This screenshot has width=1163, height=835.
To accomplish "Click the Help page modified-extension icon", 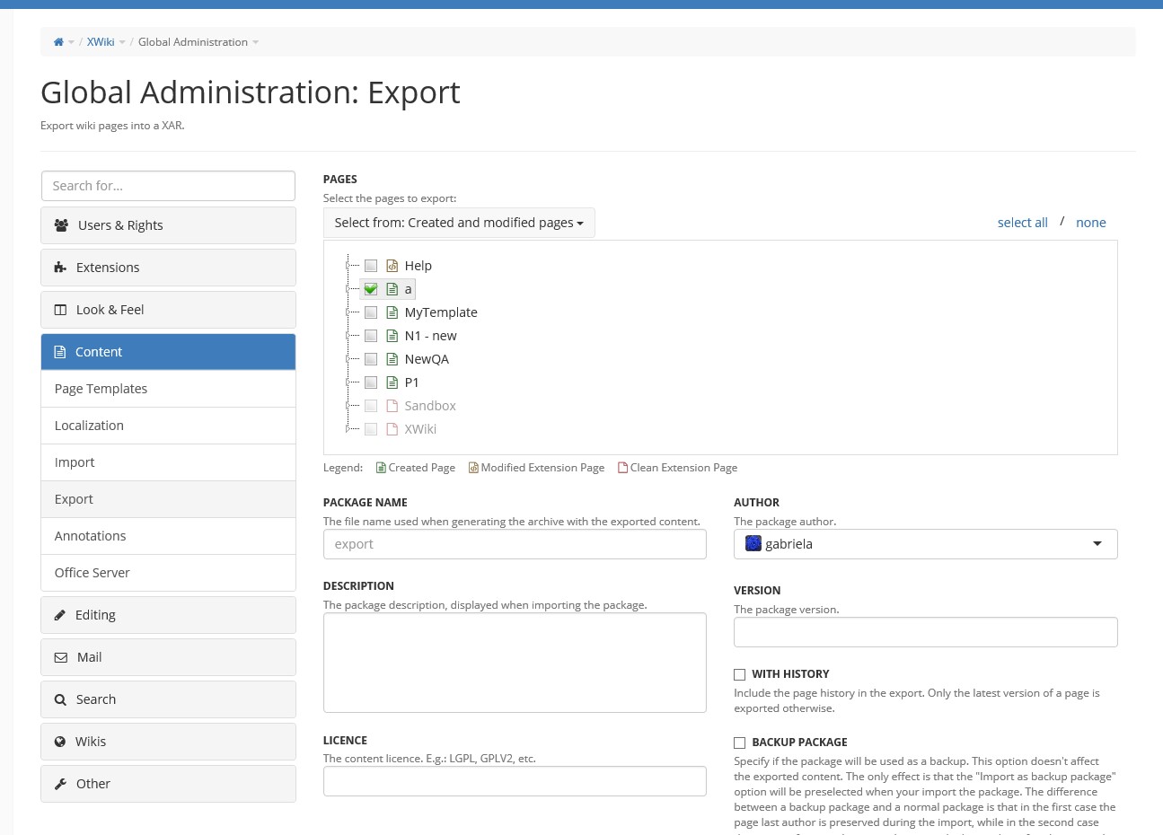I will 392,266.
